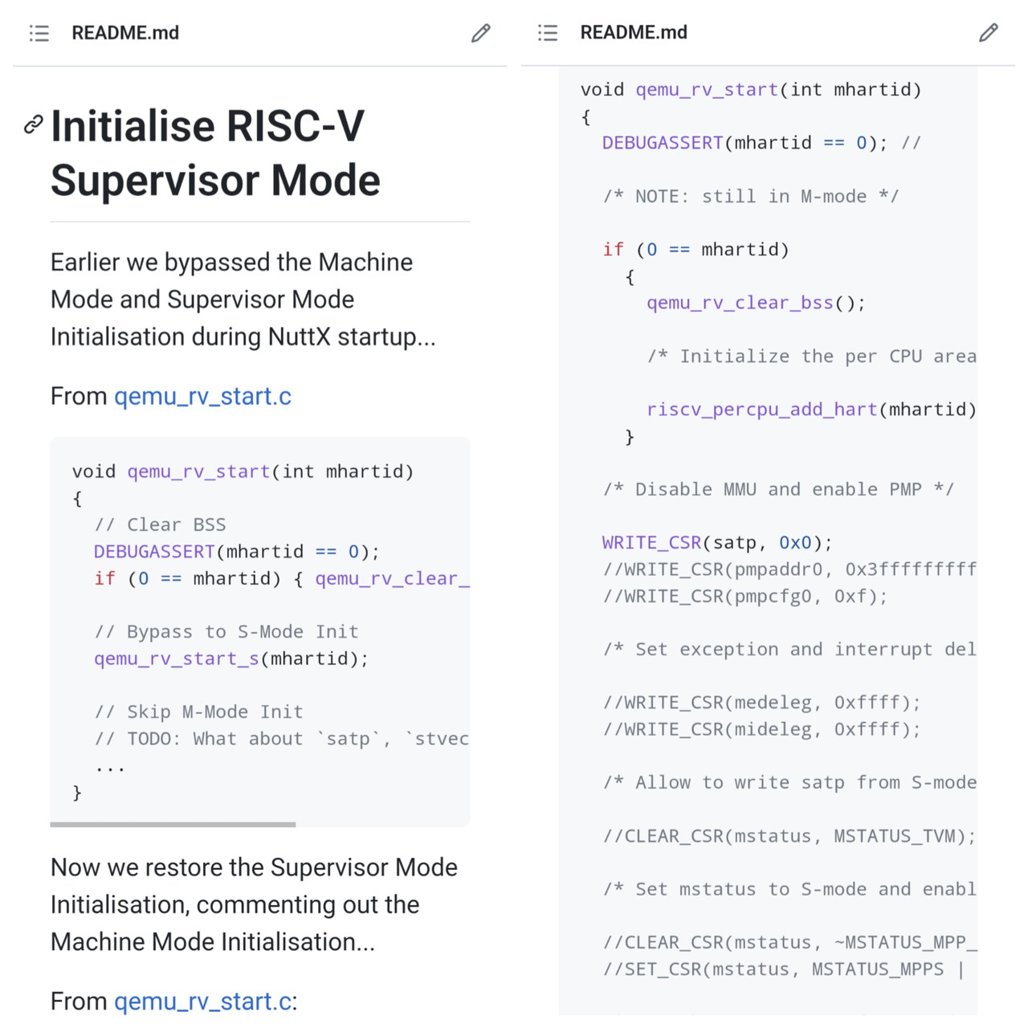The image size is (1028, 1028).
Task: Click the anchor link icon beside the heading
Action: pos(33,124)
